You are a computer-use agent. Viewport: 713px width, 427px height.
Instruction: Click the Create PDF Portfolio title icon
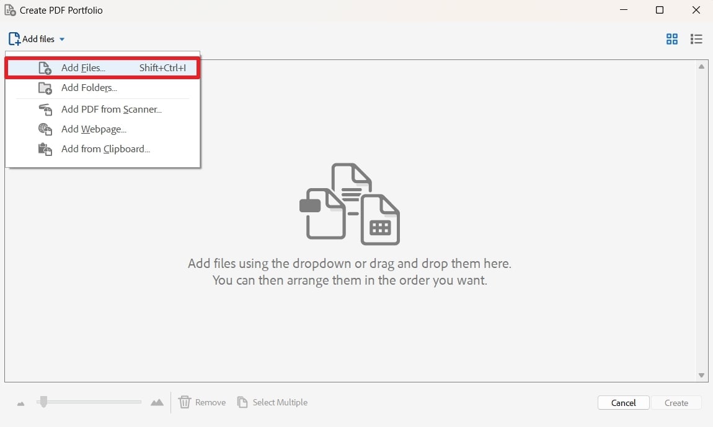(x=10, y=10)
